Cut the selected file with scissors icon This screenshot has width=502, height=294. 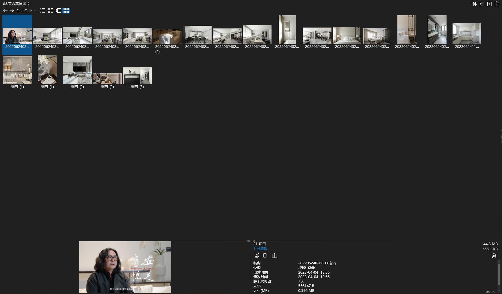(257, 256)
